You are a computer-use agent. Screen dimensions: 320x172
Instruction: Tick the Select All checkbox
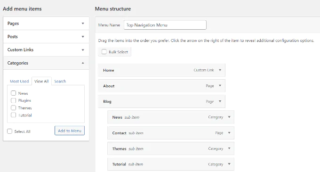coord(9,131)
